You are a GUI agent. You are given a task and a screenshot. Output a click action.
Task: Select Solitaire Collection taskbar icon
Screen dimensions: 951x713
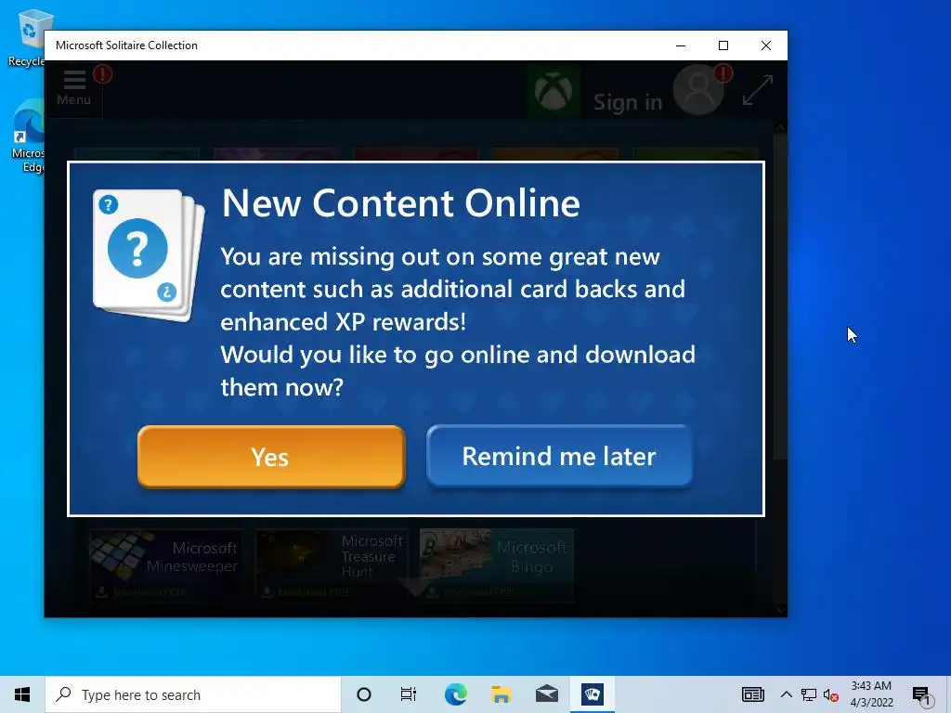click(592, 694)
